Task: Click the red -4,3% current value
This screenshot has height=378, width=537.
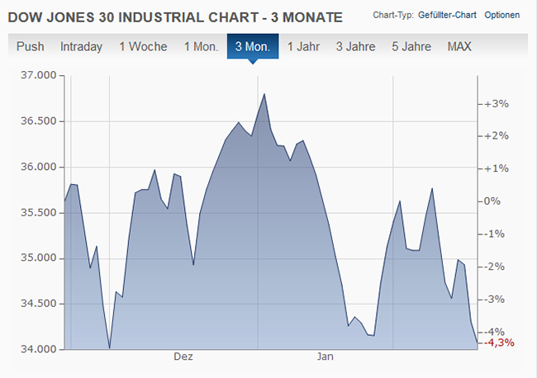Action: (499, 343)
